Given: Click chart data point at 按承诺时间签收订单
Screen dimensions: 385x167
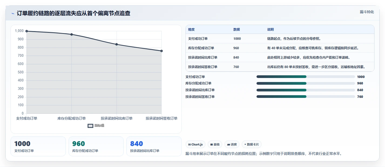Looking at the screenshot, I should click(x=161, y=51).
